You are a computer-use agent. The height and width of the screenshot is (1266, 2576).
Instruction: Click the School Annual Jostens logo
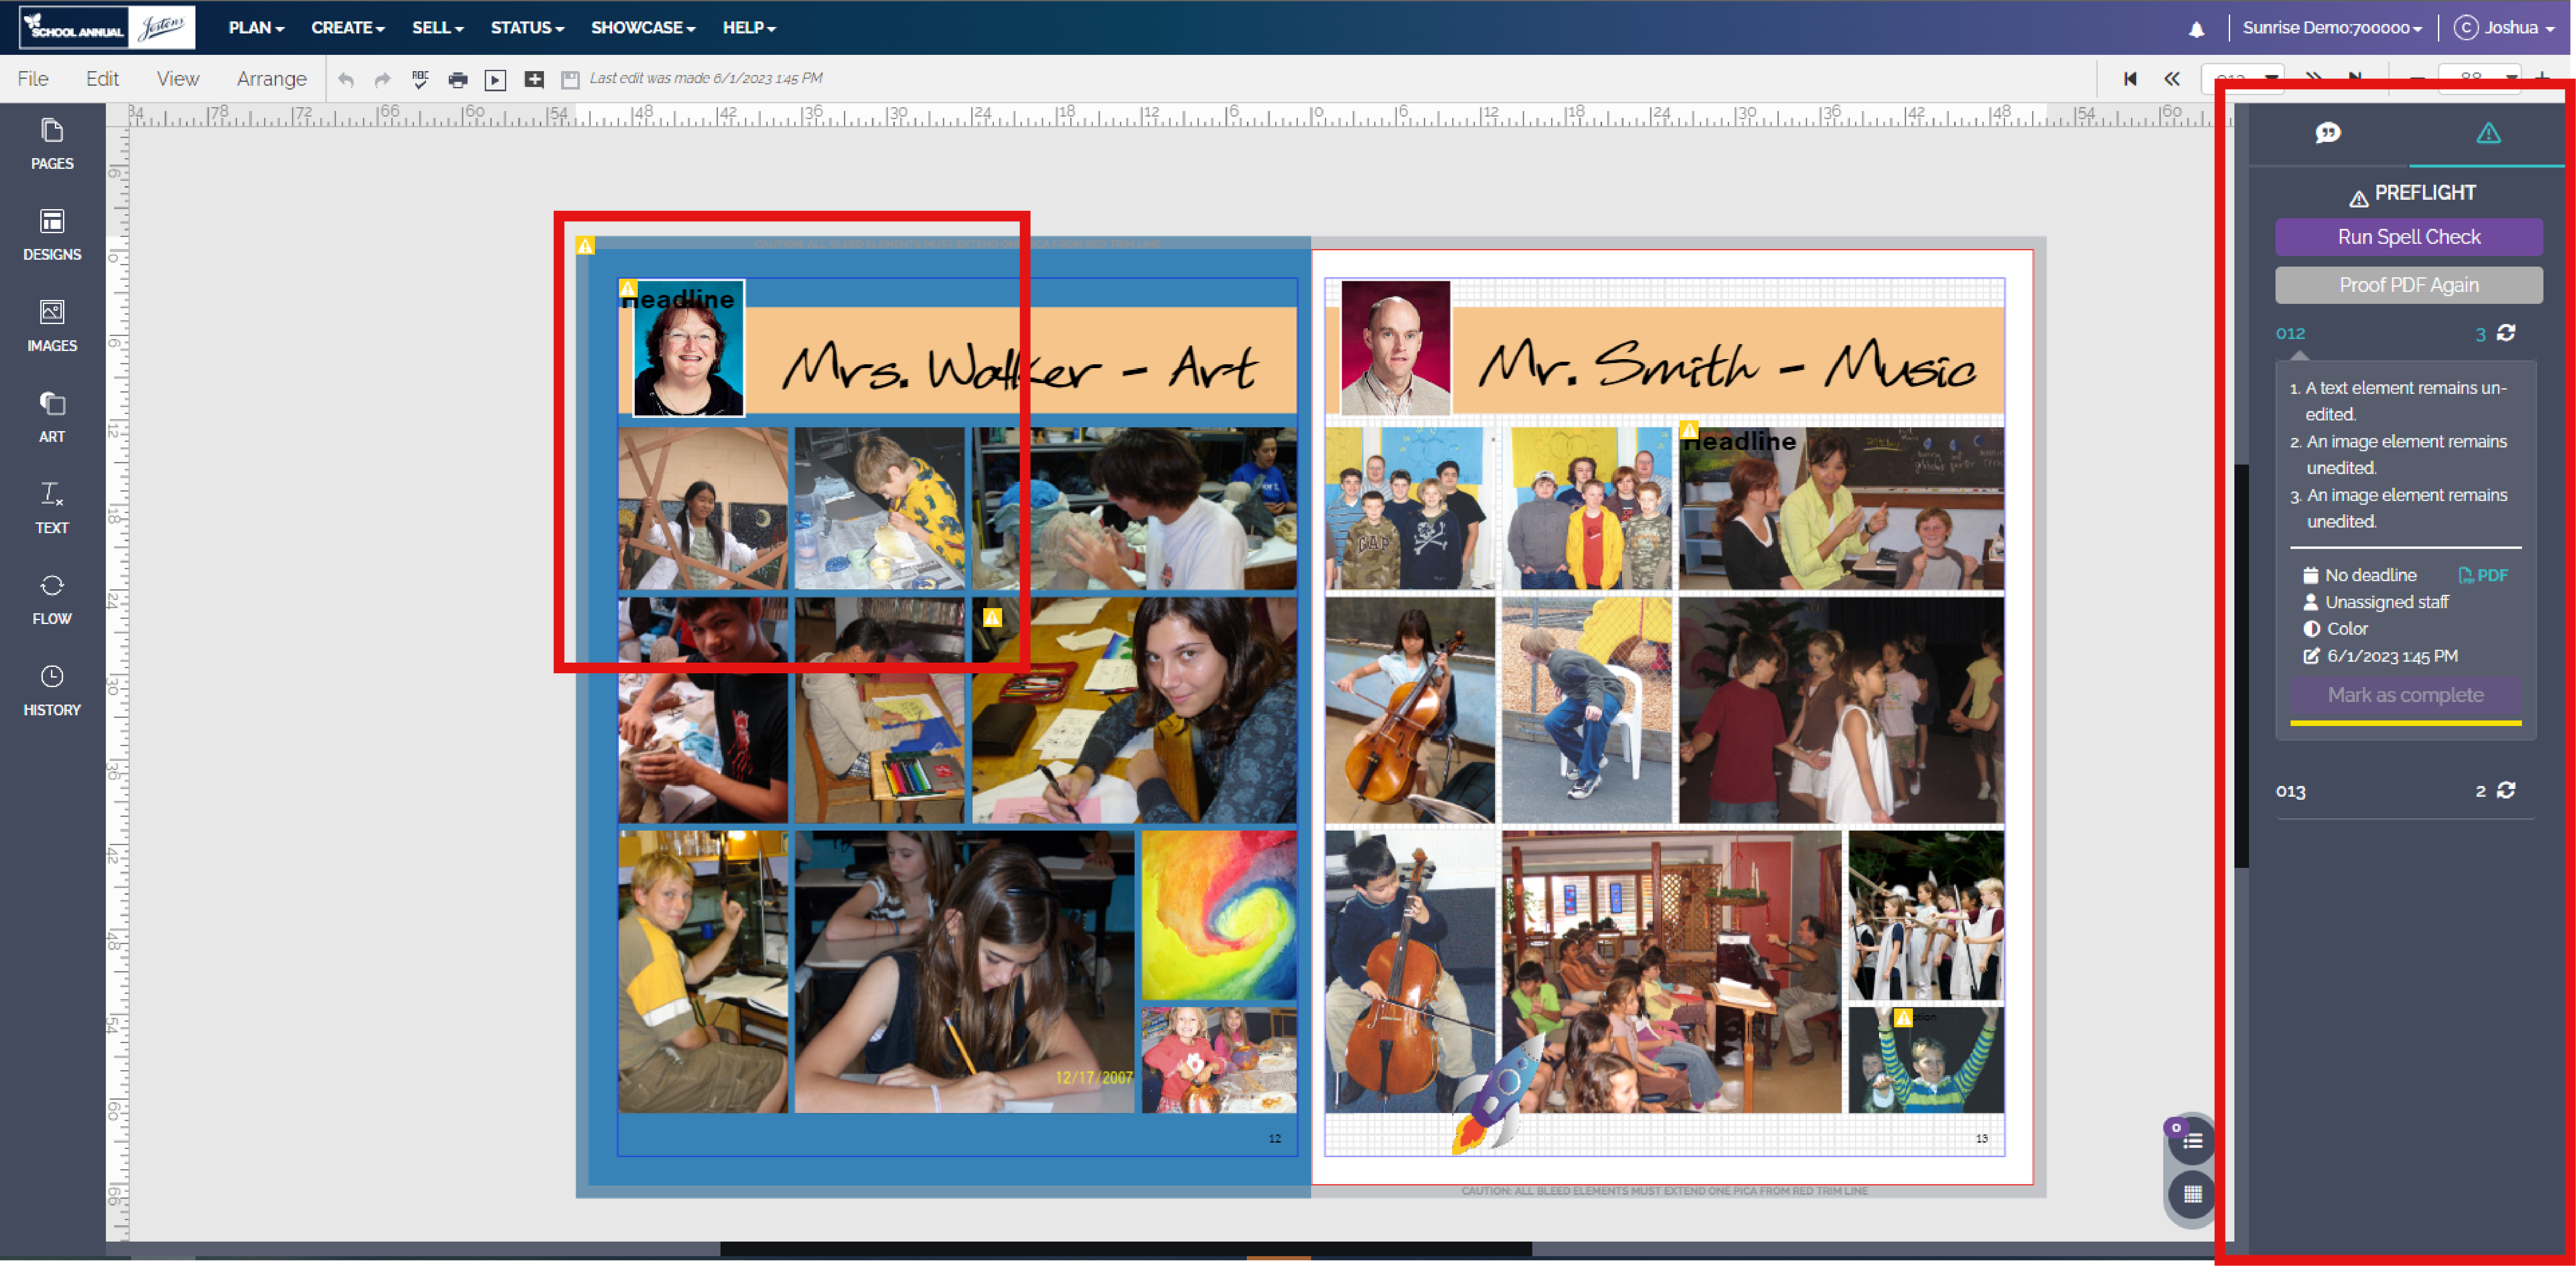(107, 27)
